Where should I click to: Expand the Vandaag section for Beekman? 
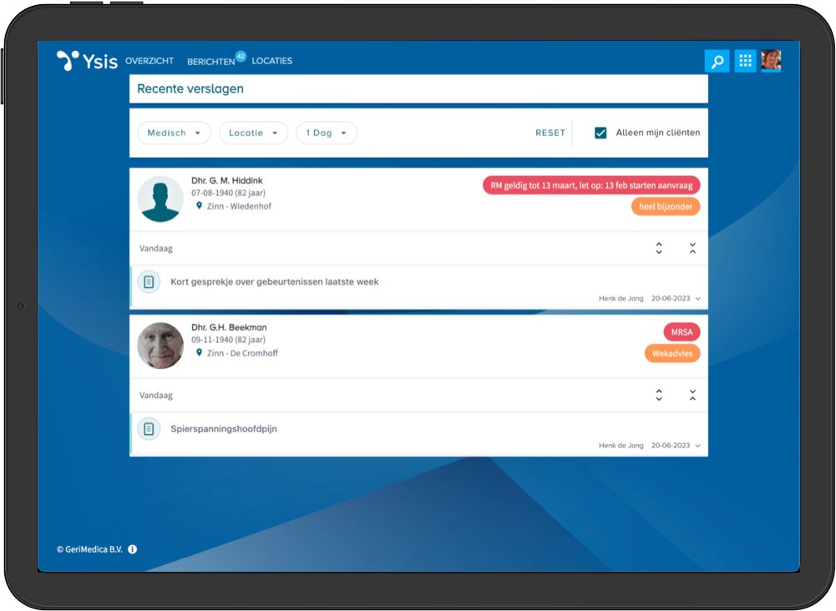click(659, 395)
